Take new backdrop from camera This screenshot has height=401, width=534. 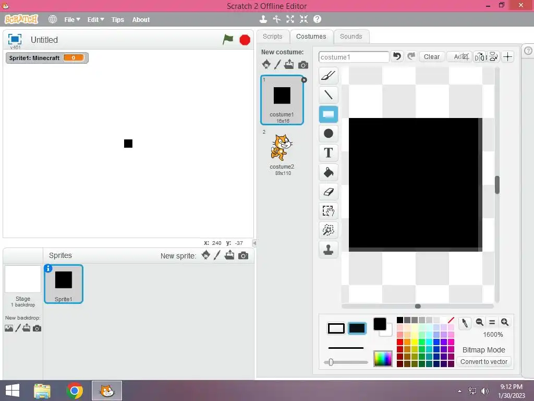pyautogui.click(x=37, y=328)
